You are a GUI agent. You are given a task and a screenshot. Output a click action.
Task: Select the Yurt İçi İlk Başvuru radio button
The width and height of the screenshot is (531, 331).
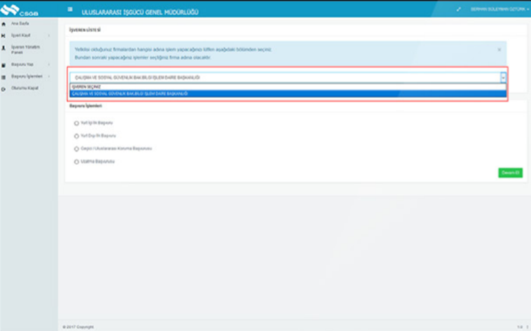point(77,123)
